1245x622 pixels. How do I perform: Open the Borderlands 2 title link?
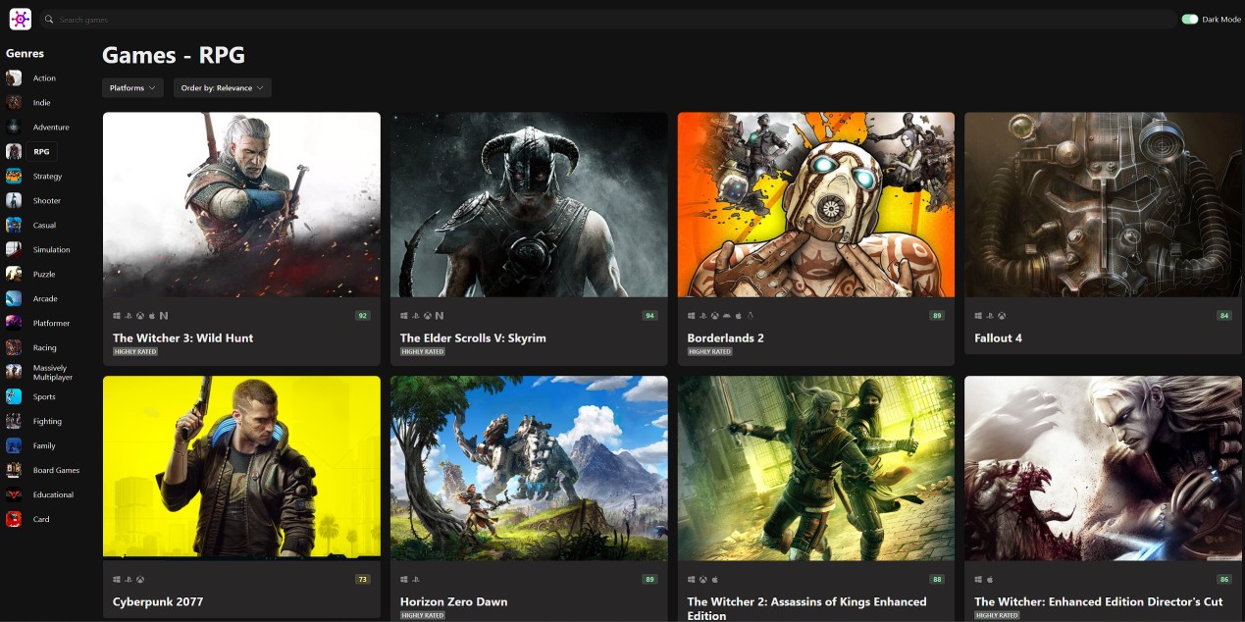point(726,337)
